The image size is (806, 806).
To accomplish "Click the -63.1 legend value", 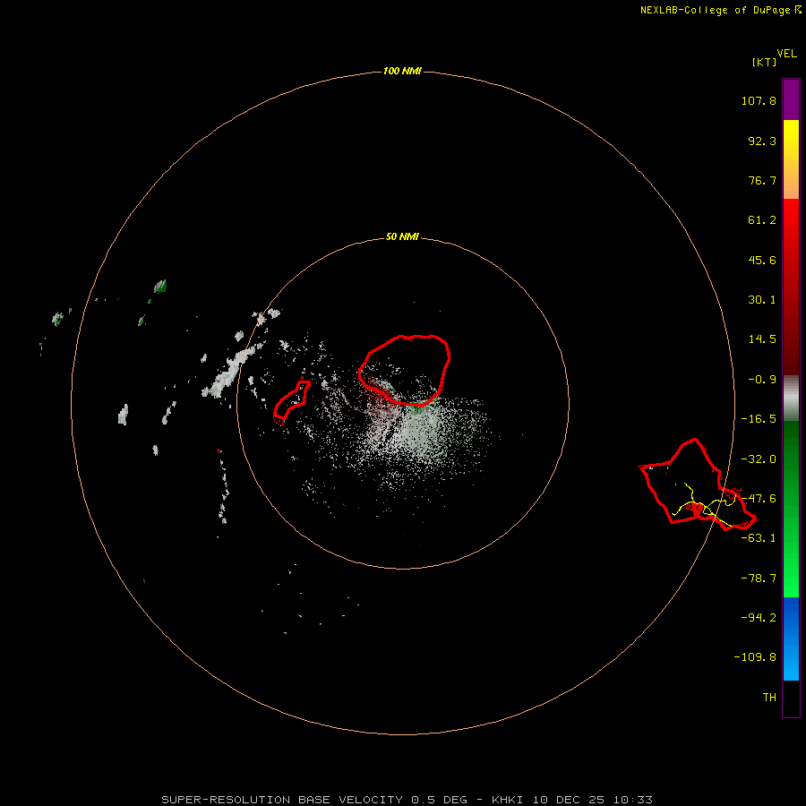I will click(759, 538).
